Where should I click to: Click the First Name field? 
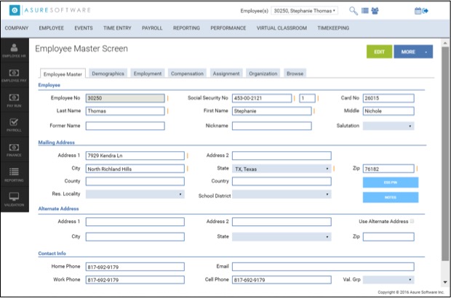click(x=272, y=111)
